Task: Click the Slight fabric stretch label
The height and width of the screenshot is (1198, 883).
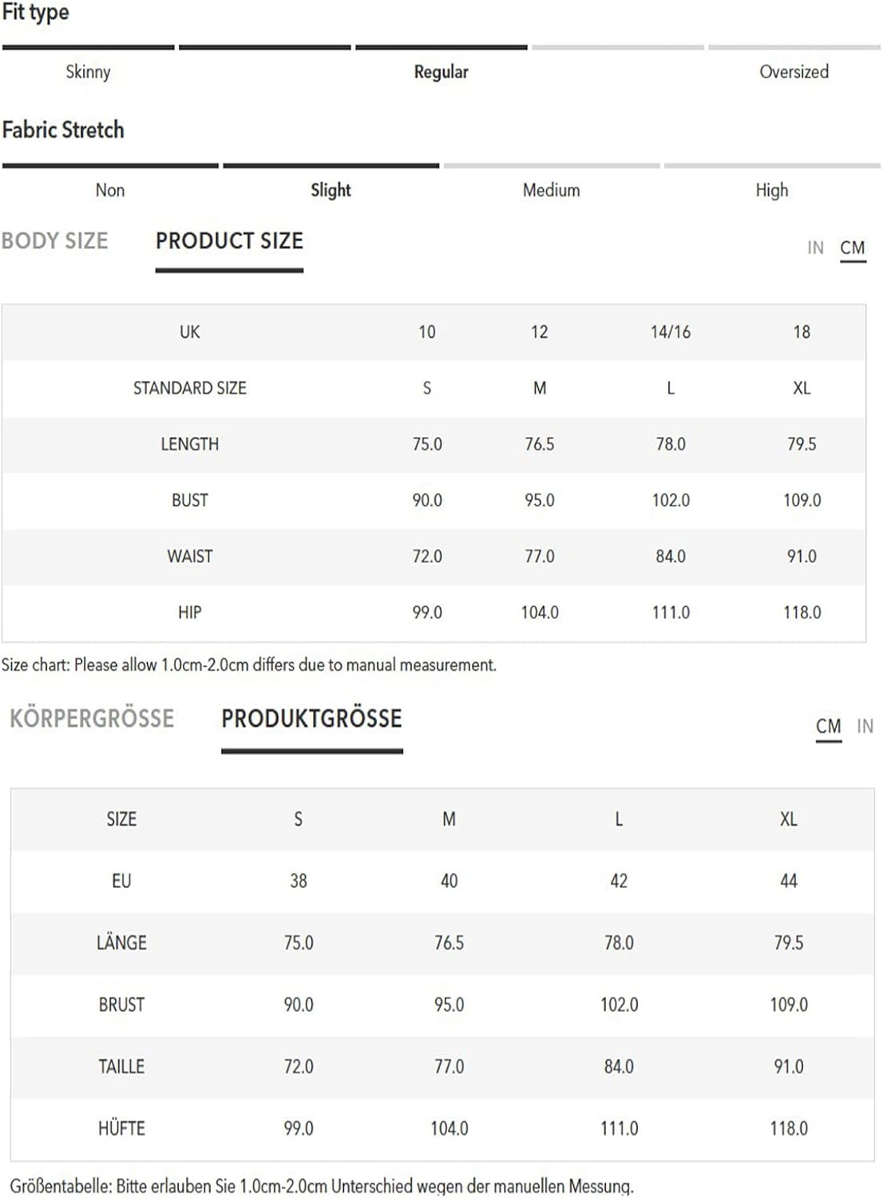Action: pos(331,190)
